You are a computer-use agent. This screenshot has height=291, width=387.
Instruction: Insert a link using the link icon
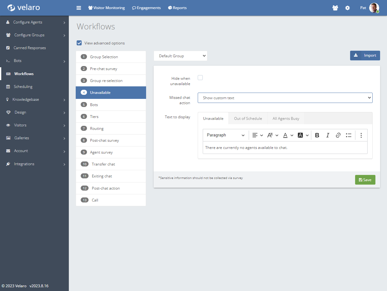pos(338,135)
